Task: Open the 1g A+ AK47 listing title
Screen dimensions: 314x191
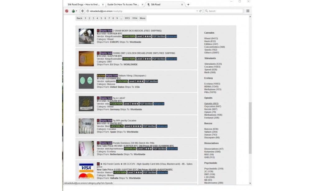Action: click(x=119, y=98)
